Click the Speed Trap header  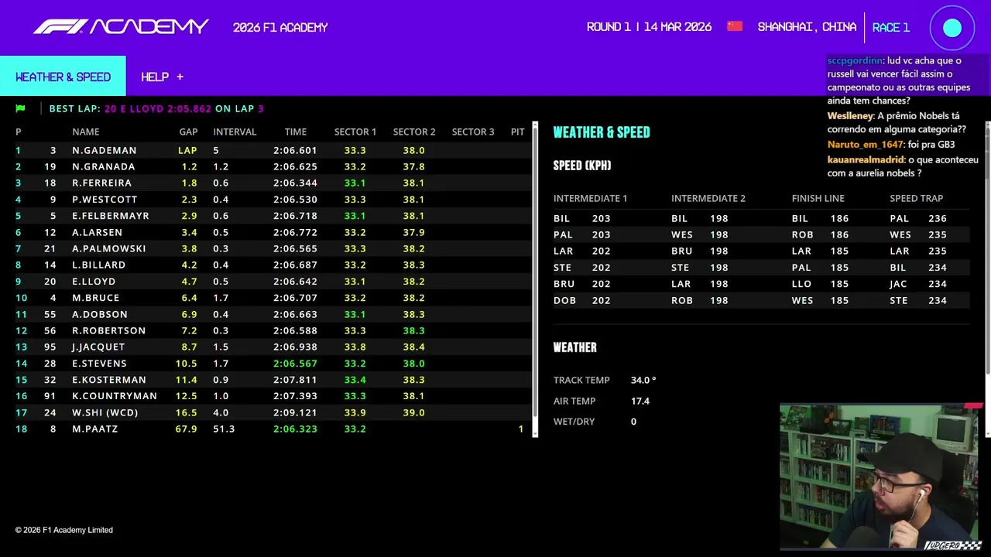pyautogui.click(x=916, y=198)
